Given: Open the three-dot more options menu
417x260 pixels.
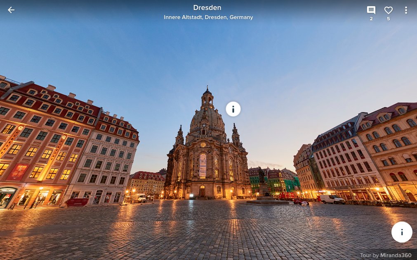Looking at the screenshot, I should point(406,10).
